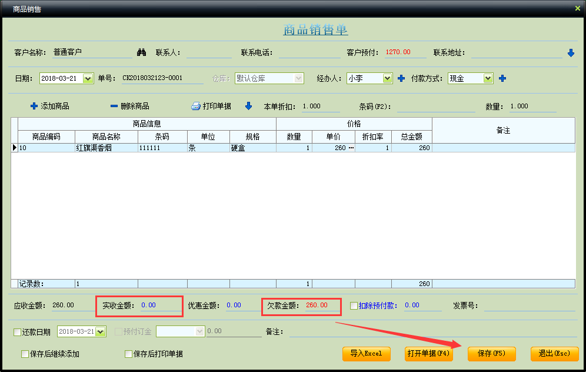
Task: Click the 实收金额 field 0.00
Action: tap(161, 305)
